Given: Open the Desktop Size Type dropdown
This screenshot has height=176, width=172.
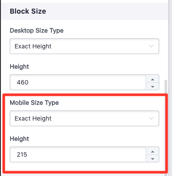Looking at the screenshot, I should [x=84, y=46].
